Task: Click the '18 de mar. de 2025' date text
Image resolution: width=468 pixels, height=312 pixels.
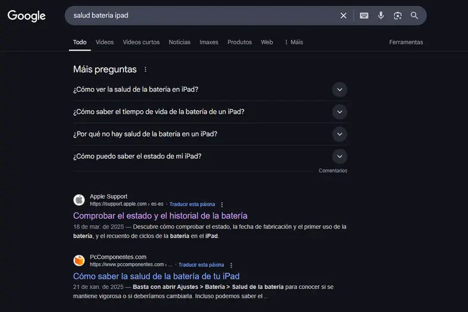Action: click(x=98, y=227)
